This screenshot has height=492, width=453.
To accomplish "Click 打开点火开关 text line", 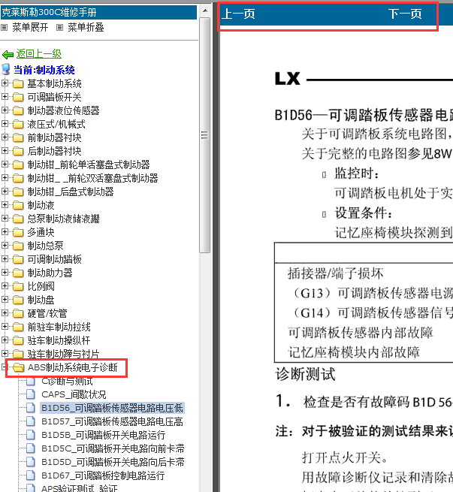I will [x=345, y=457].
